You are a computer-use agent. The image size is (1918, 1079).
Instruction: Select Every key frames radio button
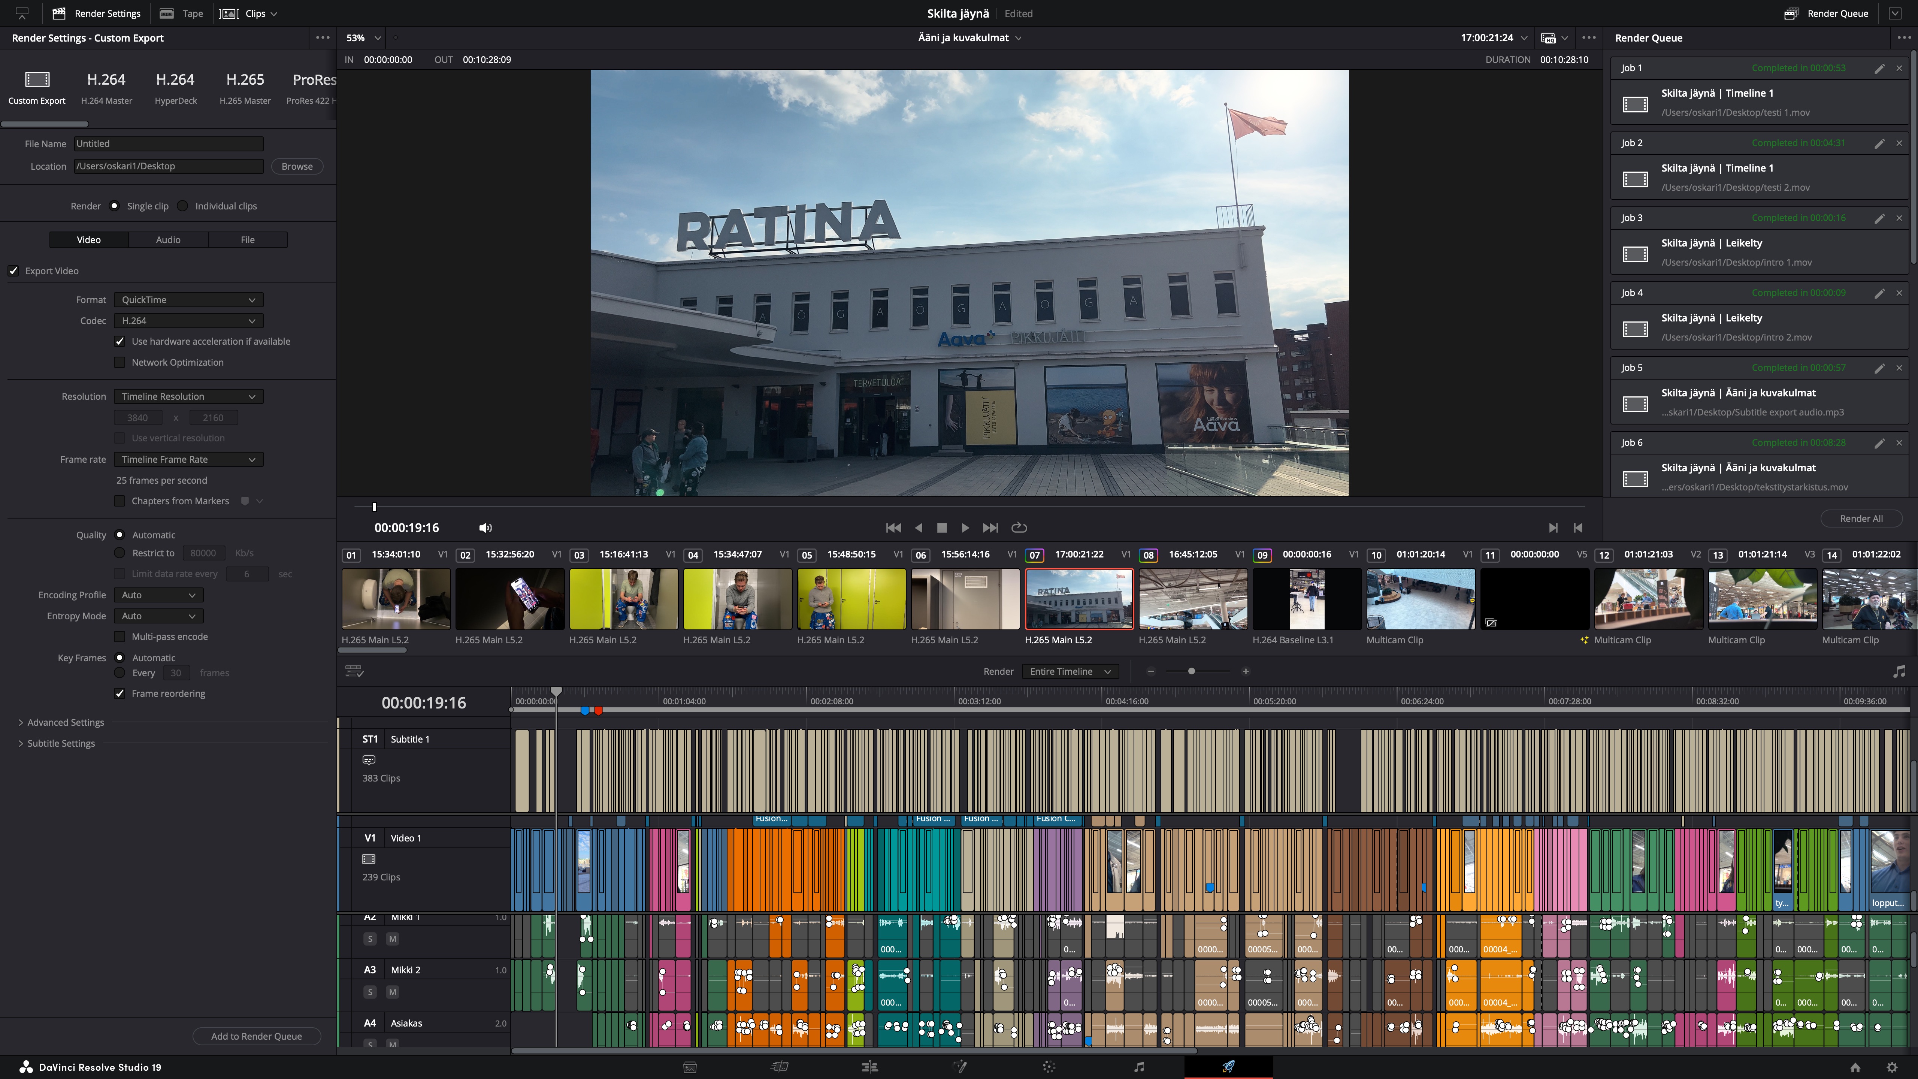[x=119, y=673]
